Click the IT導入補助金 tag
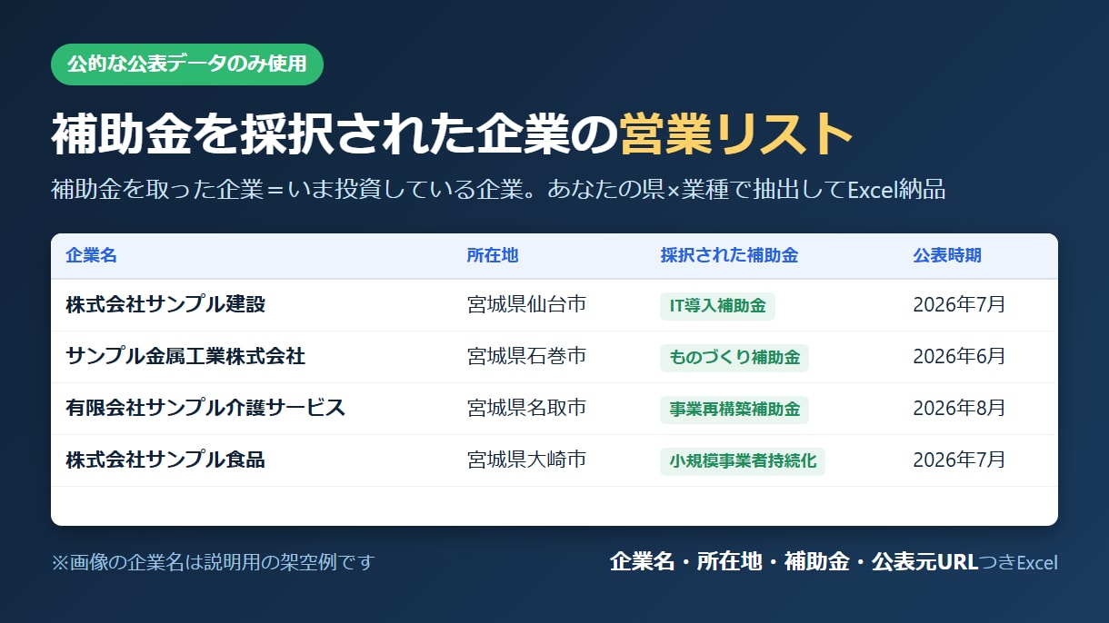Screen dimensions: 1109x623 tap(717, 306)
